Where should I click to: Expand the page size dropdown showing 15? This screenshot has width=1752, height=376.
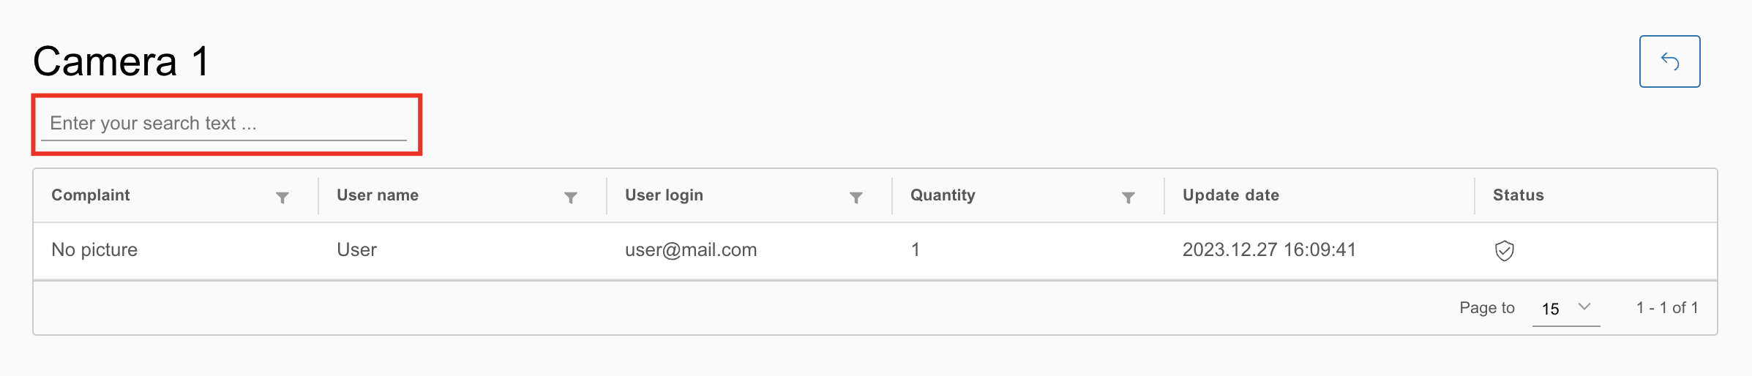point(1566,308)
